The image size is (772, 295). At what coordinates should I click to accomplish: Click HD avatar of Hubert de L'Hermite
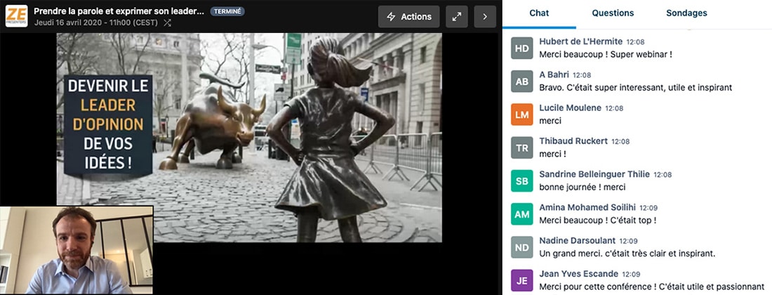(x=522, y=48)
